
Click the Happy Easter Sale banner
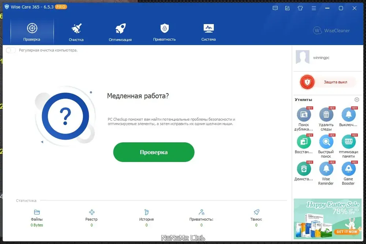328,219
